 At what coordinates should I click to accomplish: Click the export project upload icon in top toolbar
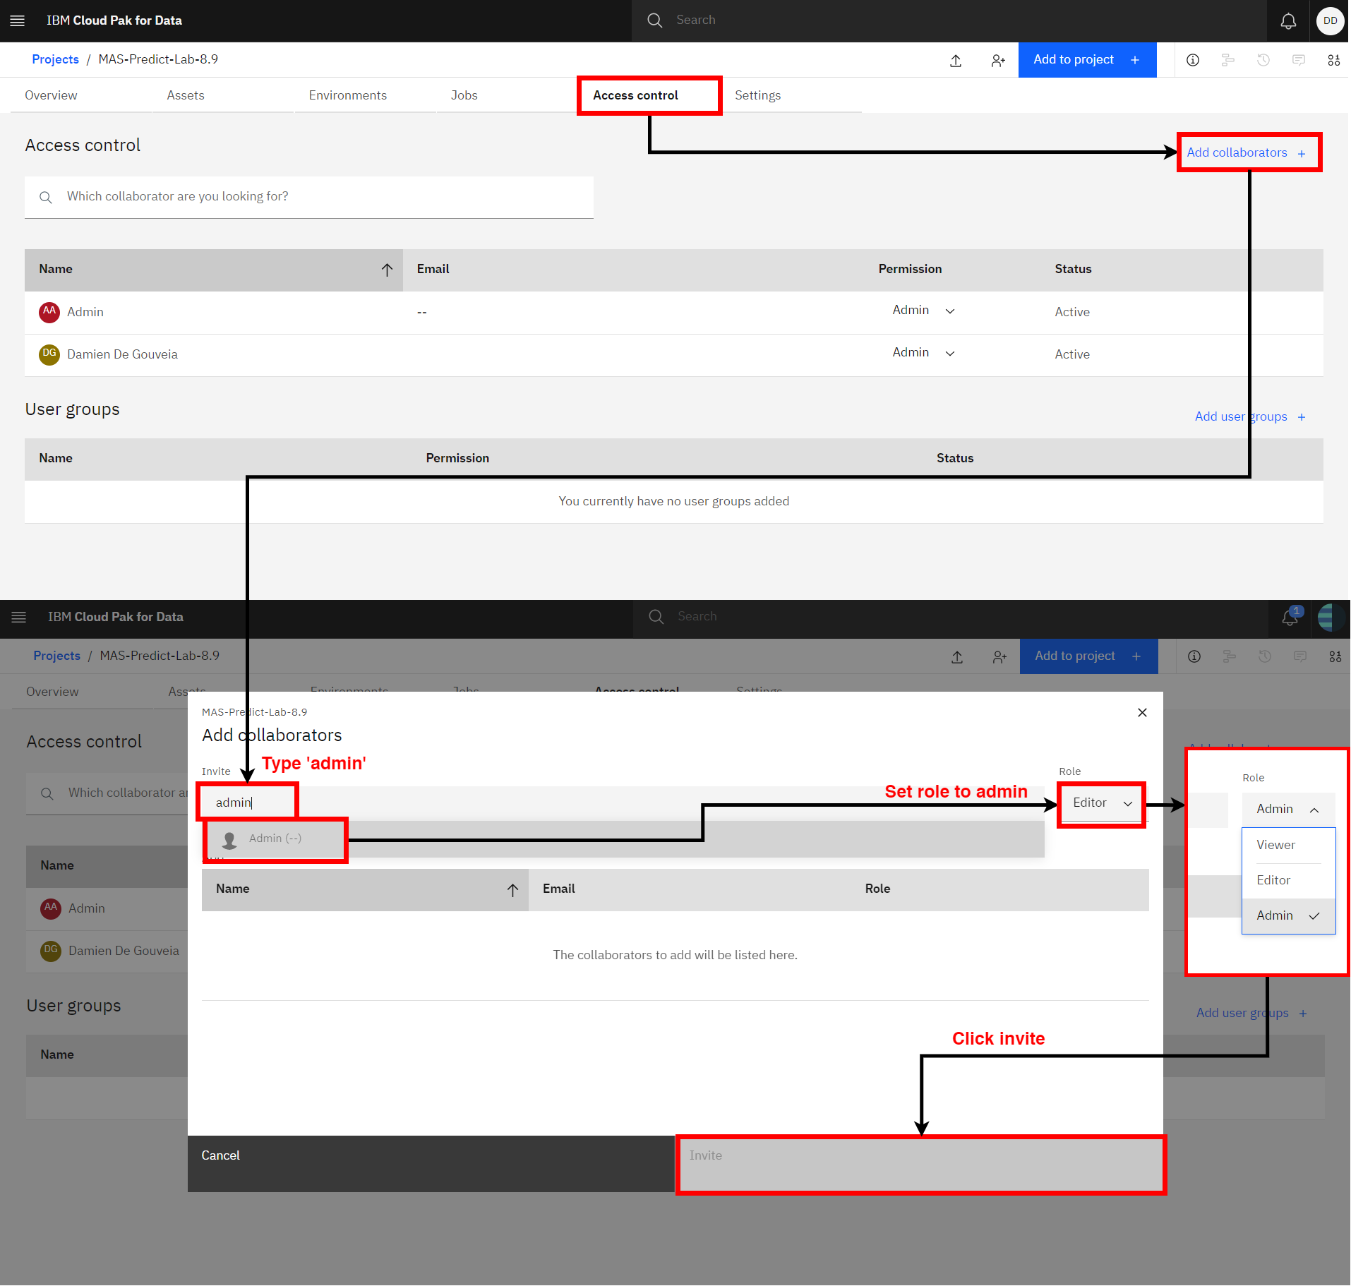click(956, 60)
